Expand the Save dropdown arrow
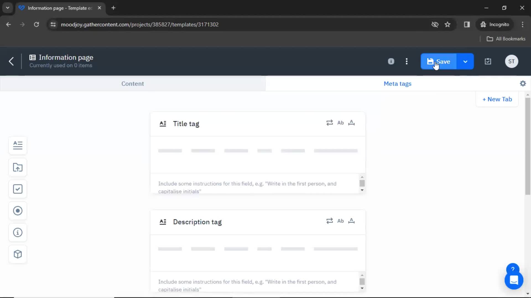 pyautogui.click(x=465, y=61)
